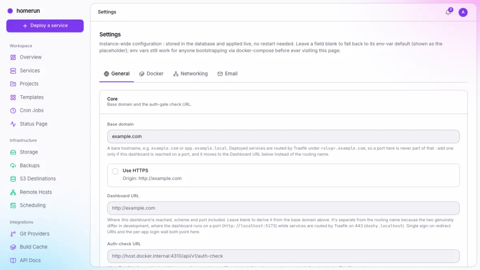Select the Scheduling calendar icon

[13, 205]
